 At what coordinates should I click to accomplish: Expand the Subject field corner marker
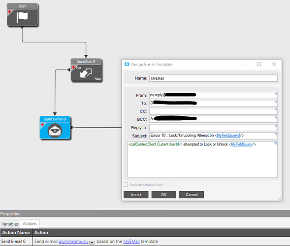(x=276, y=134)
